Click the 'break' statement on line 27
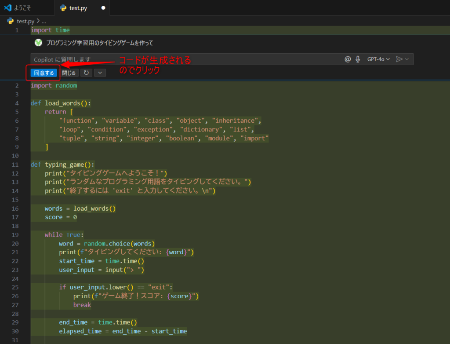This screenshot has width=450, height=344. pos(82,305)
